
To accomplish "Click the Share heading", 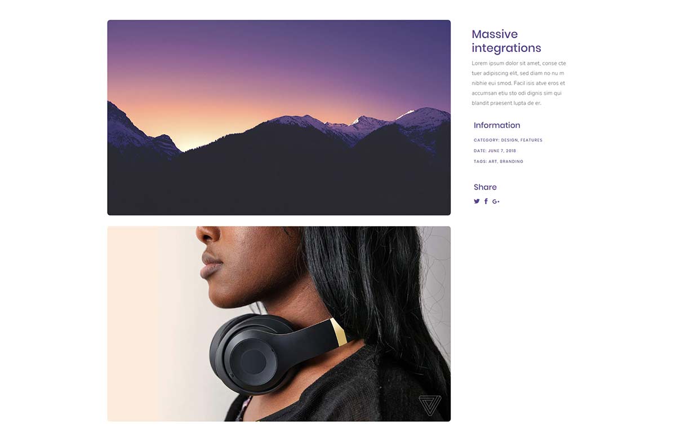I will click(485, 187).
